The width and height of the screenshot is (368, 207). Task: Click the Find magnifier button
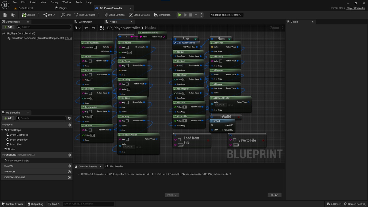[x=66, y=15]
